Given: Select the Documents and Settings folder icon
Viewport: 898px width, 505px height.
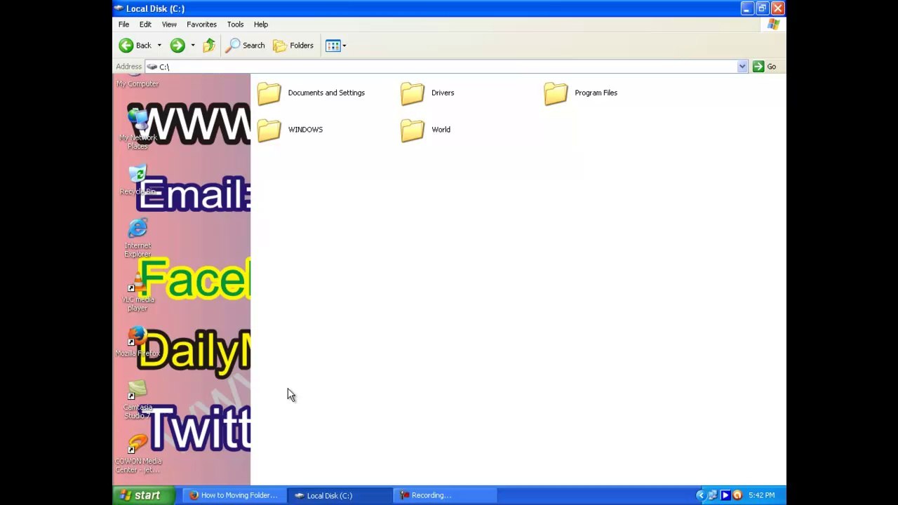Looking at the screenshot, I should [x=269, y=93].
